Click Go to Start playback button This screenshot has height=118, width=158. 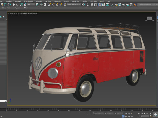pyautogui.click(x=139, y=113)
